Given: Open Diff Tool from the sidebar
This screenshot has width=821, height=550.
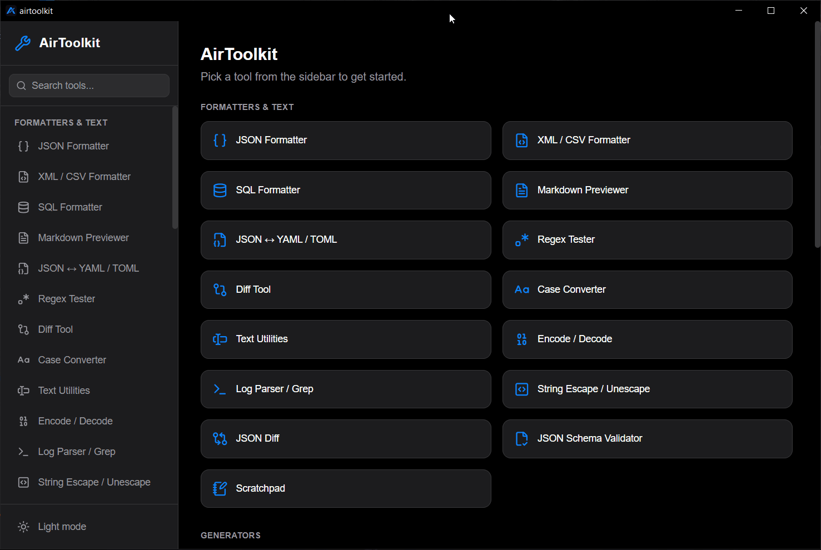Looking at the screenshot, I should coord(89,329).
